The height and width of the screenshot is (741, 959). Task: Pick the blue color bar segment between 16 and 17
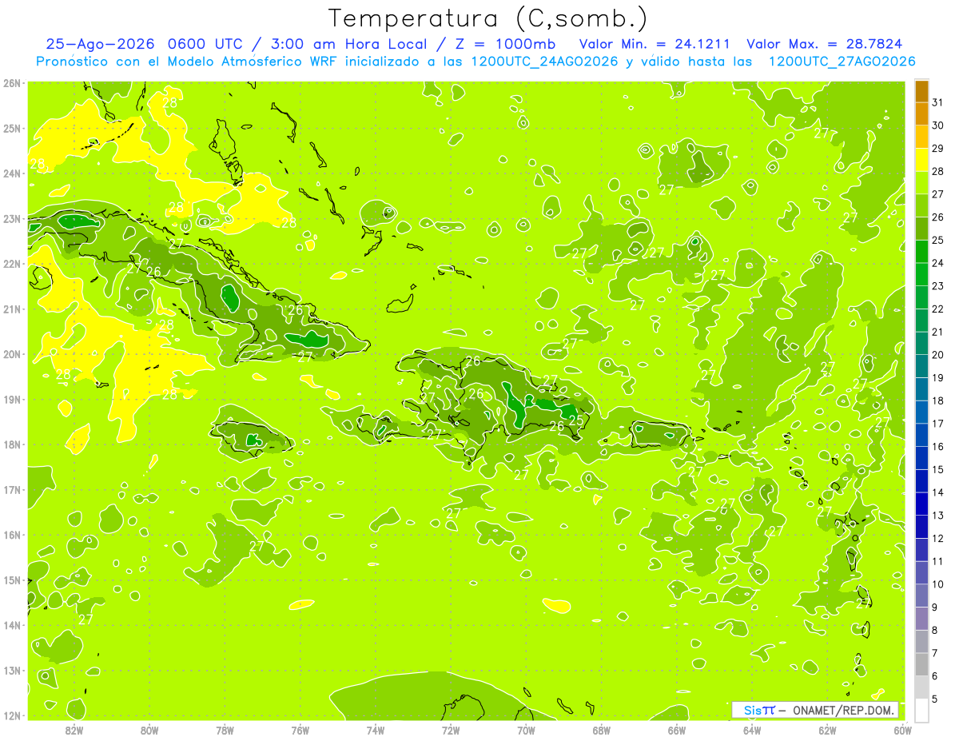[x=921, y=435]
